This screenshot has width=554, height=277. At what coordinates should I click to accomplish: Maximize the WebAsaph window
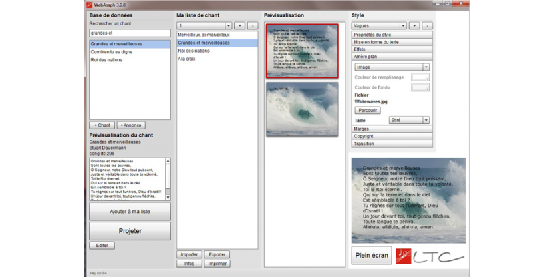(447, 3)
